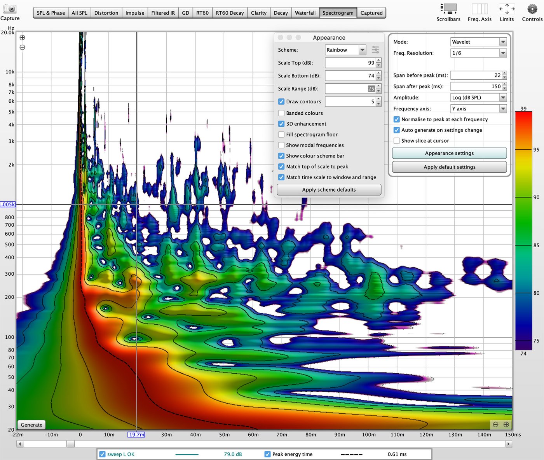Screen dimensions: 544x460
Task: Open the Freq. Axis toggle icon
Action: (479, 9)
